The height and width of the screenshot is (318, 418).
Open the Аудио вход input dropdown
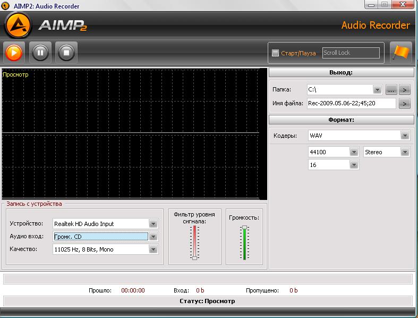tap(153, 237)
